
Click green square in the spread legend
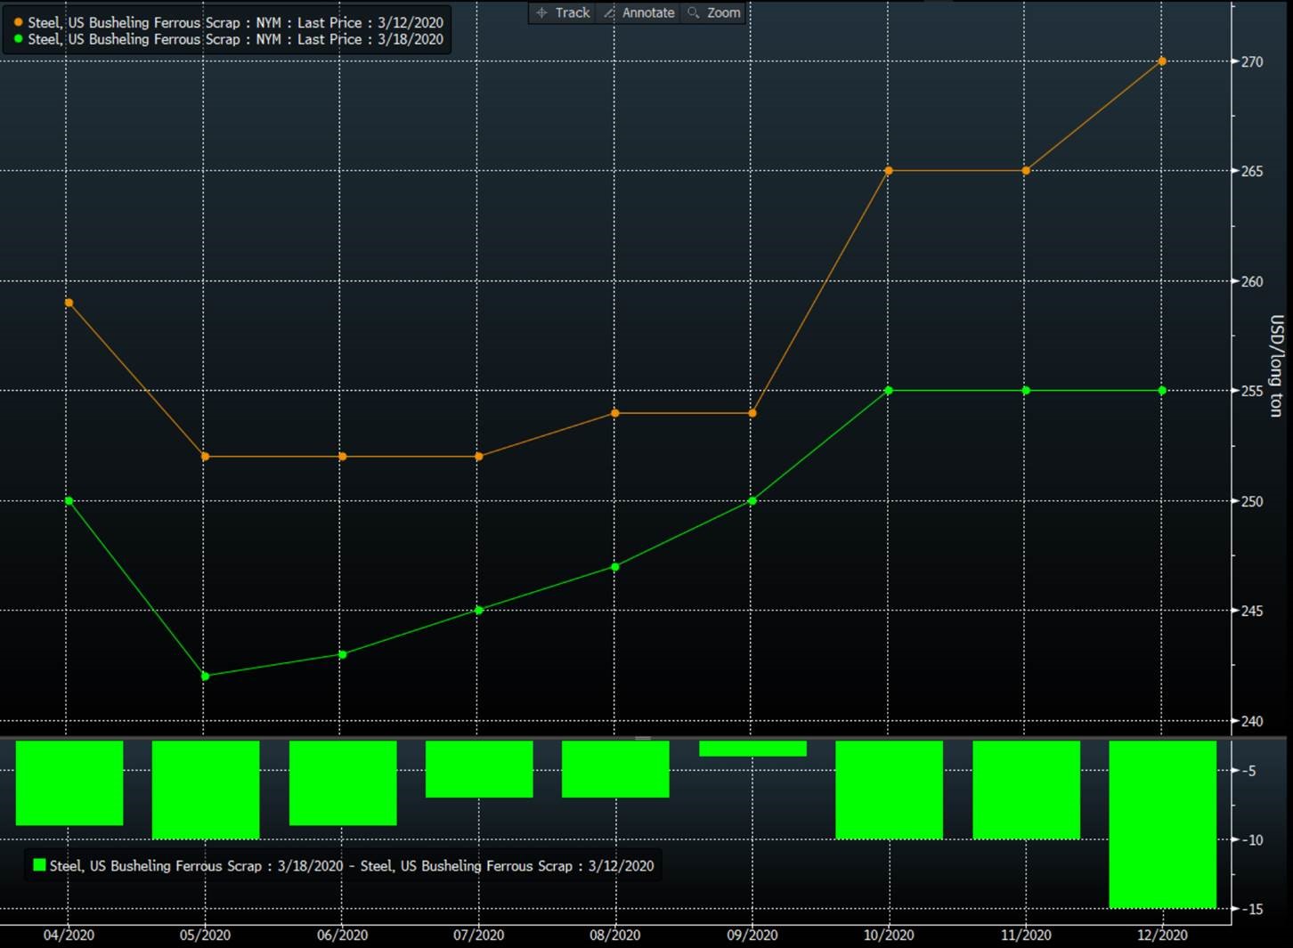(39, 865)
